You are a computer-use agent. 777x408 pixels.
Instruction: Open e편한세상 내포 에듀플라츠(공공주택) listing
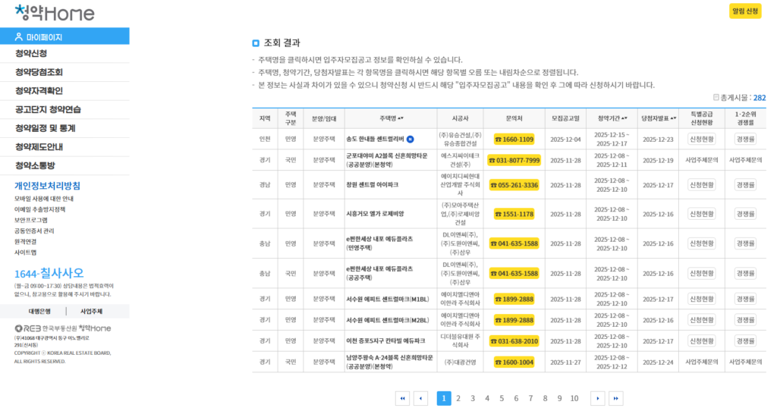coord(379,273)
